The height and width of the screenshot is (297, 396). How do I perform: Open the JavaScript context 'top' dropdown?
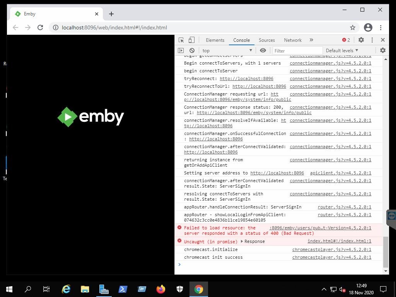point(227,51)
